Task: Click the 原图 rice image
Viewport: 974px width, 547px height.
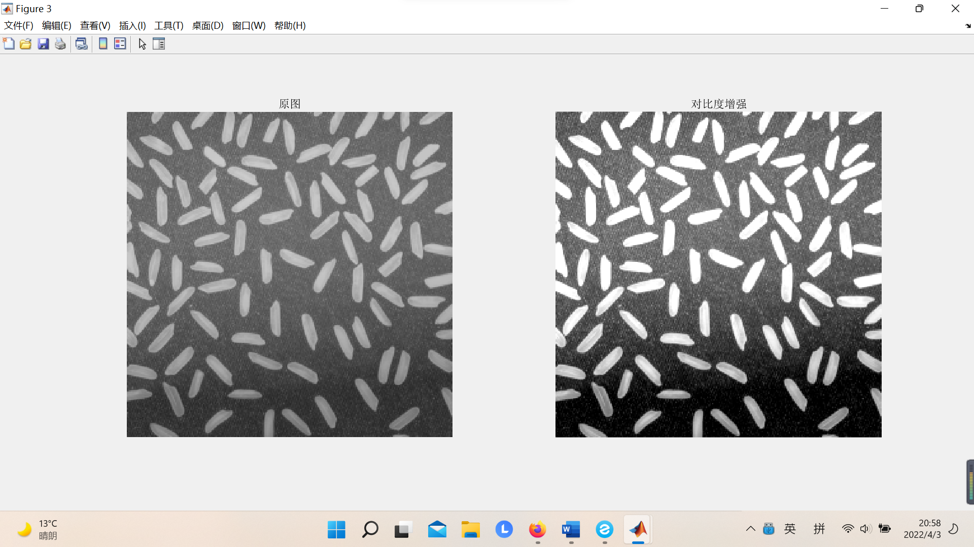Action: (x=289, y=274)
